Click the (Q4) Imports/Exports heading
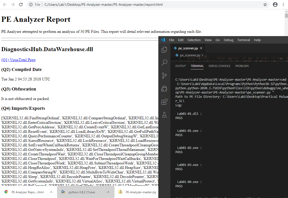This screenshot has width=288, height=198. click(23, 109)
